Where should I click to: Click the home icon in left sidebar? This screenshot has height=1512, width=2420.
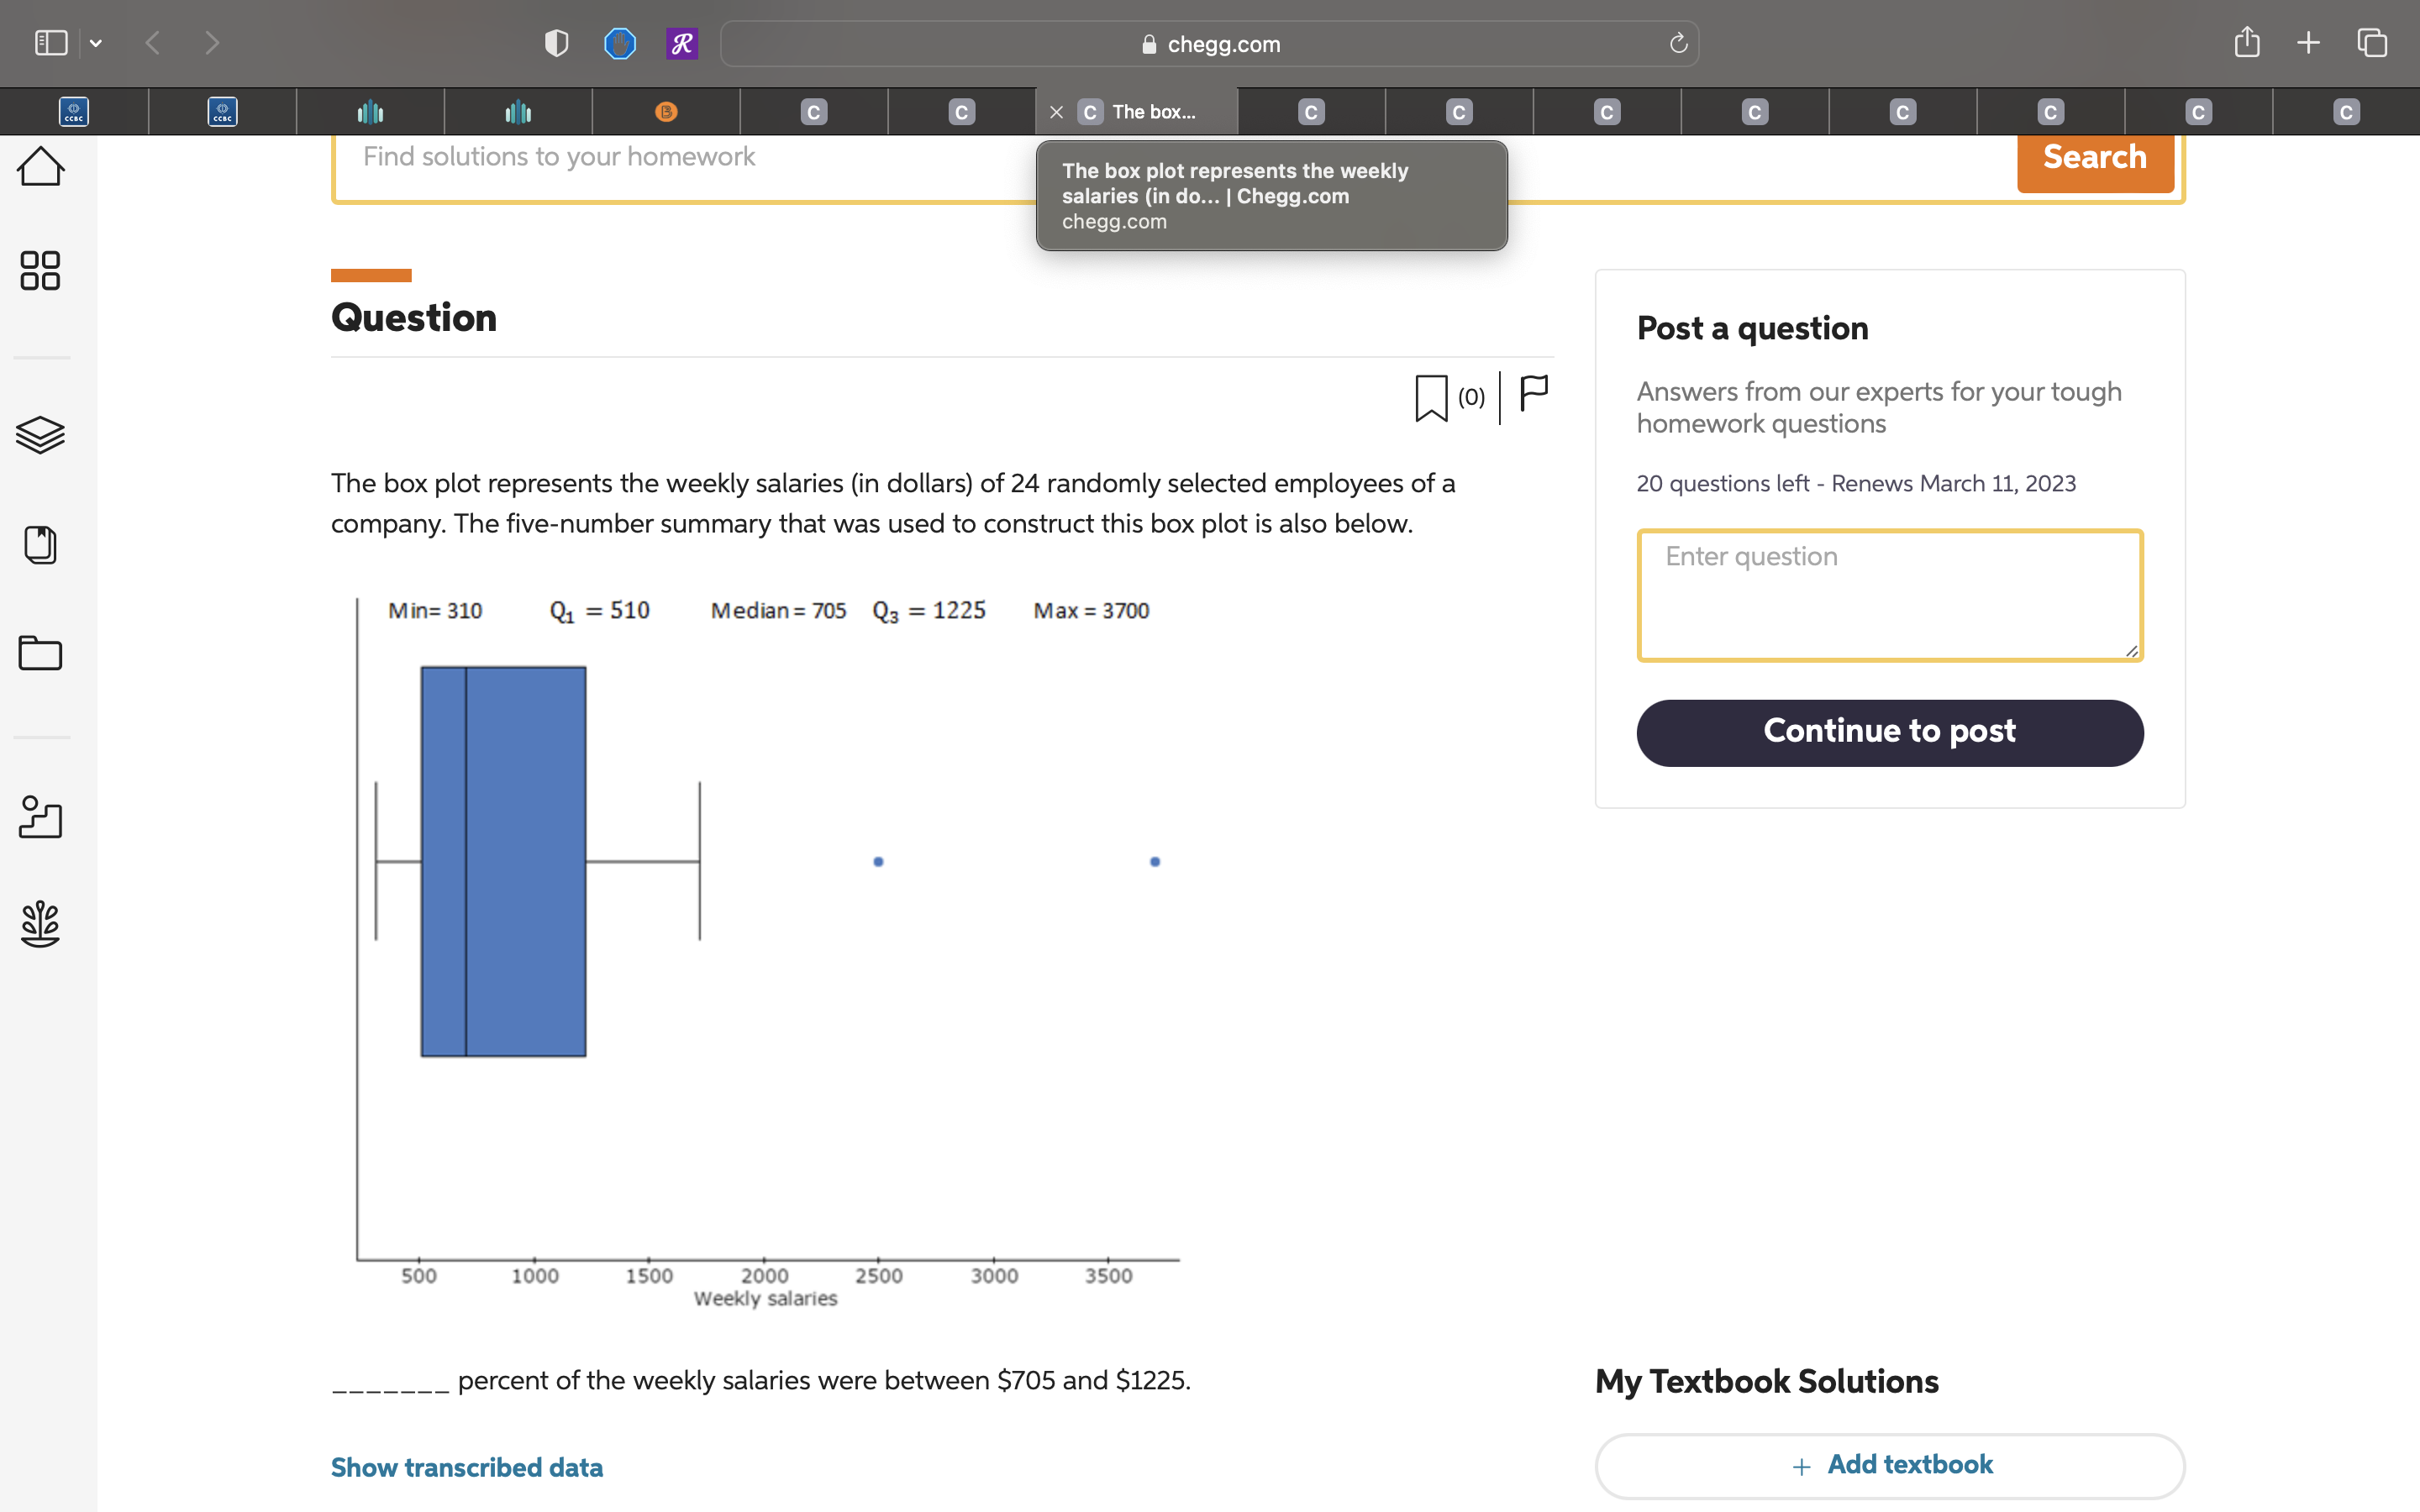pyautogui.click(x=40, y=166)
